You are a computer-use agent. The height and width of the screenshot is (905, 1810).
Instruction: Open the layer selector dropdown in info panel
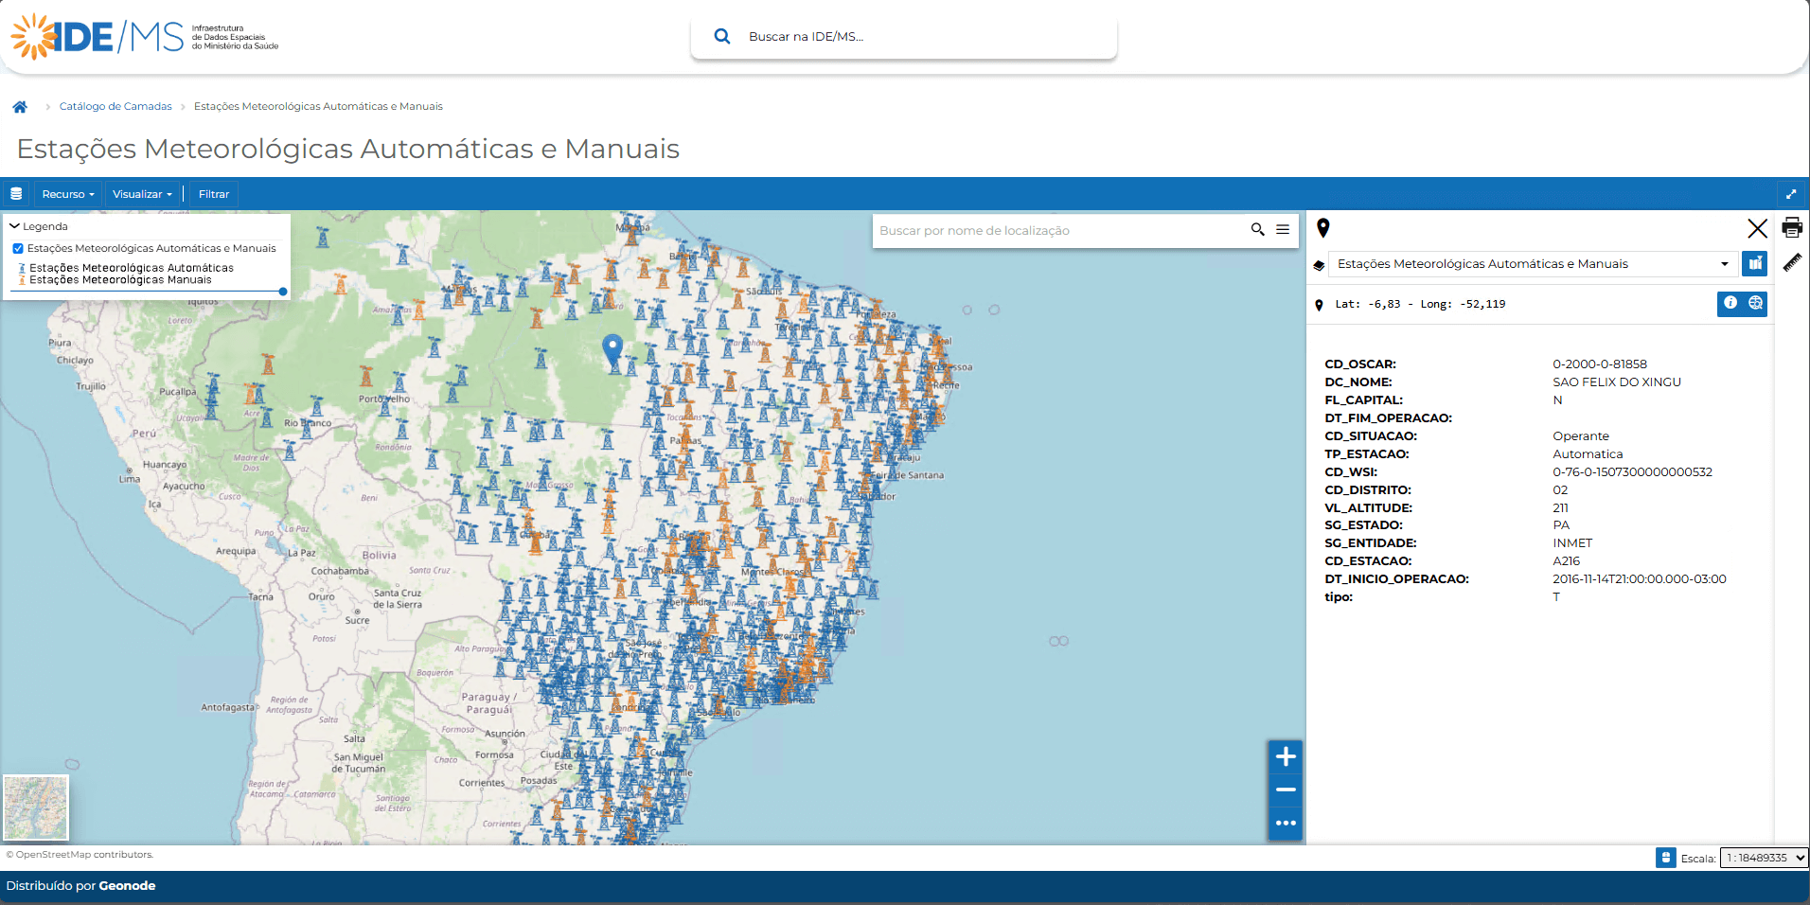[1533, 264]
